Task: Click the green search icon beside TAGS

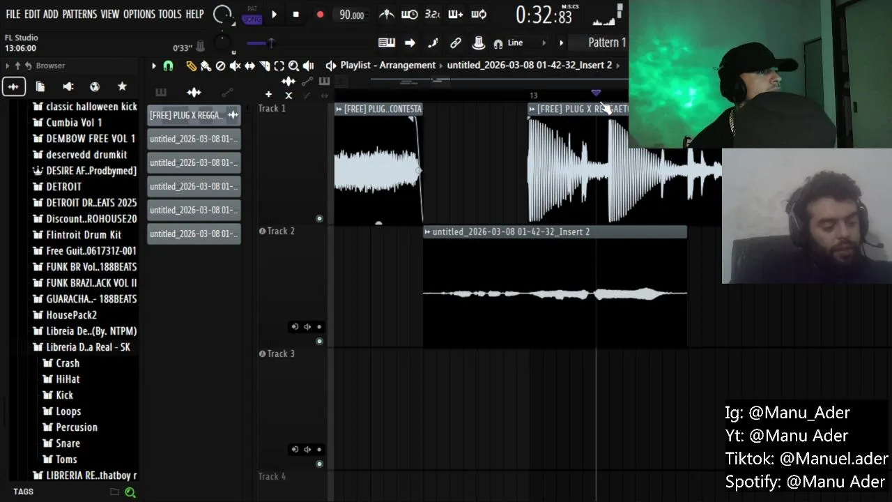Action: pos(130,492)
